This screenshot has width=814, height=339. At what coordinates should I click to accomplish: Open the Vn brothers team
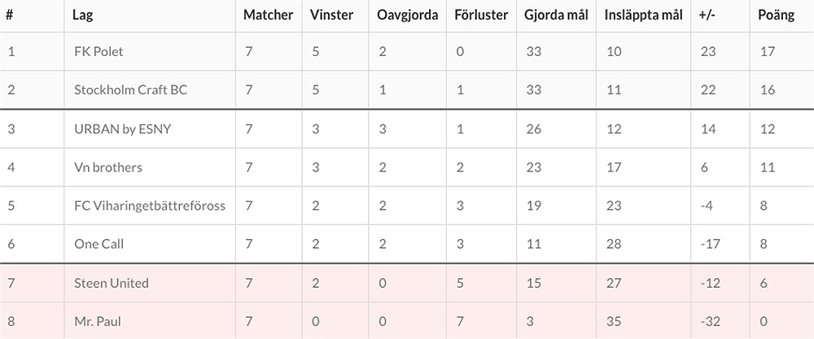(x=107, y=167)
